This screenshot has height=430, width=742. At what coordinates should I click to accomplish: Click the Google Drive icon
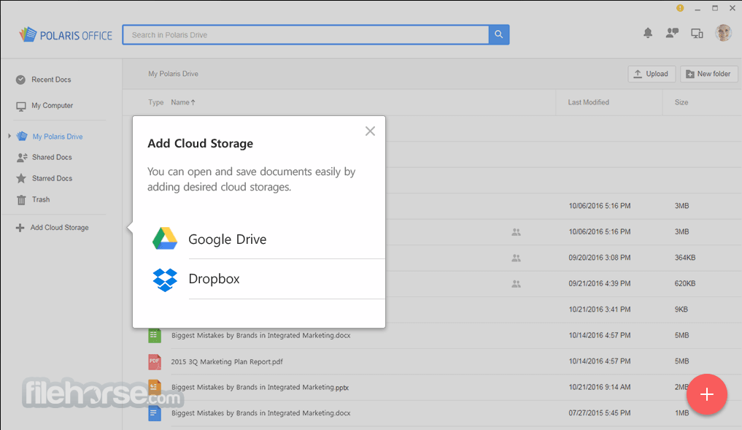[165, 238]
